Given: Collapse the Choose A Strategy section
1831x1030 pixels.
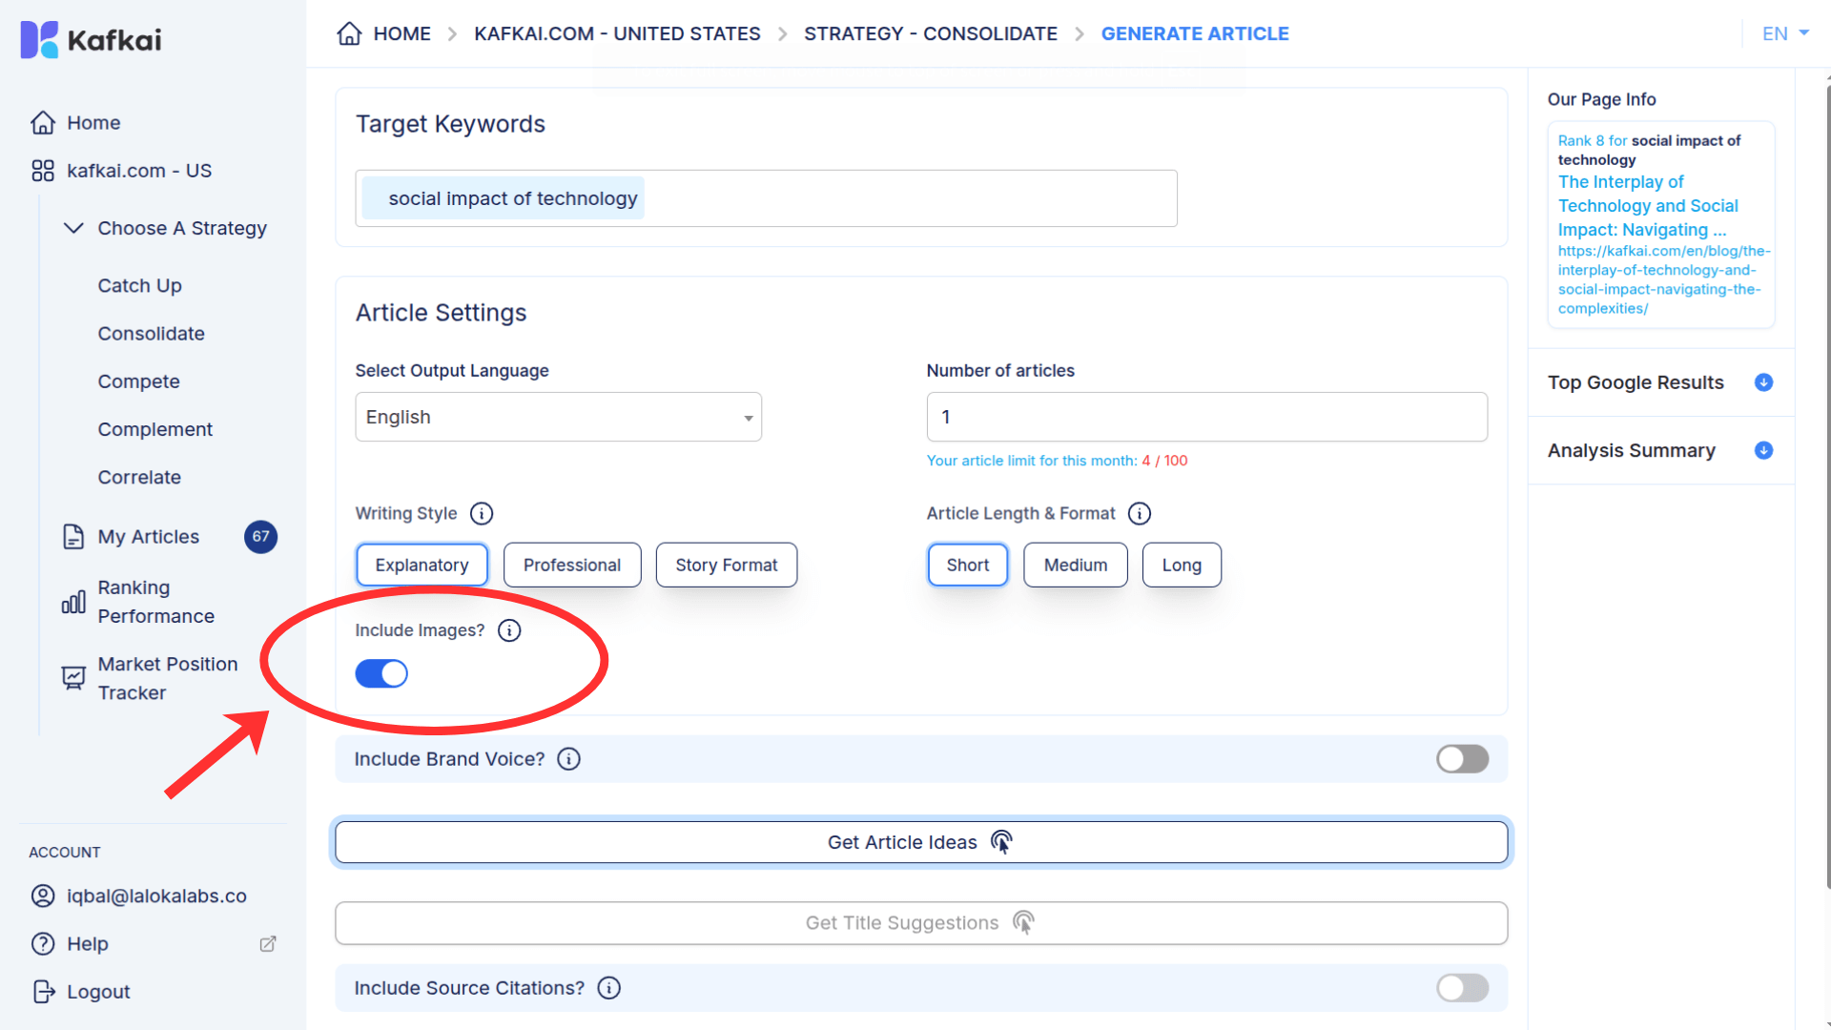Looking at the screenshot, I should point(73,228).
